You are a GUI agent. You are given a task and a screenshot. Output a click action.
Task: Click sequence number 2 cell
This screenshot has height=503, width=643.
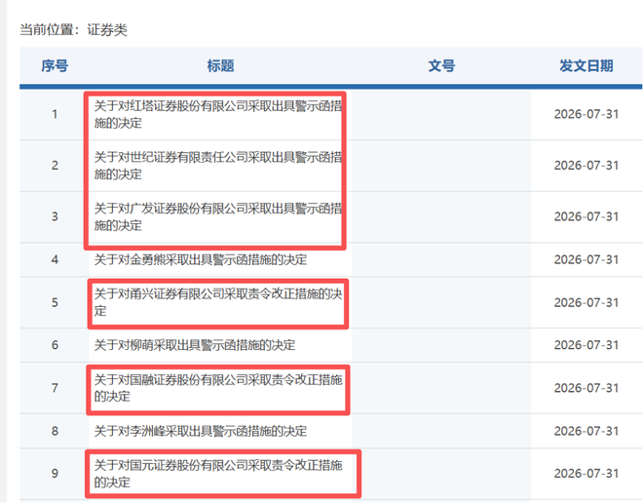(55, 166)
